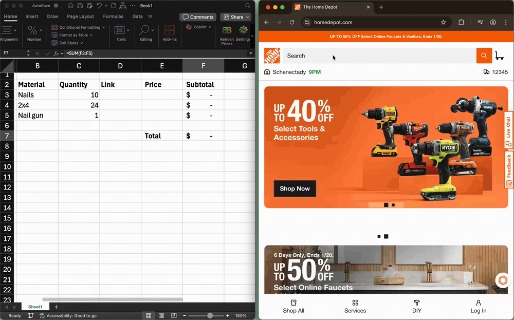Open the Insert ribbon tab
This screenshot has width=514, height=320.
point(32,16)
